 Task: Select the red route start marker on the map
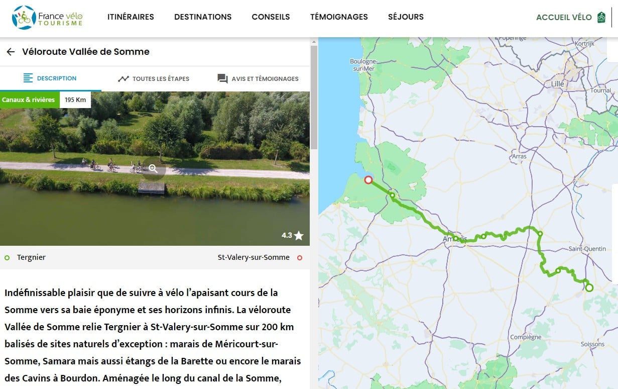click(x=368, y=179)
